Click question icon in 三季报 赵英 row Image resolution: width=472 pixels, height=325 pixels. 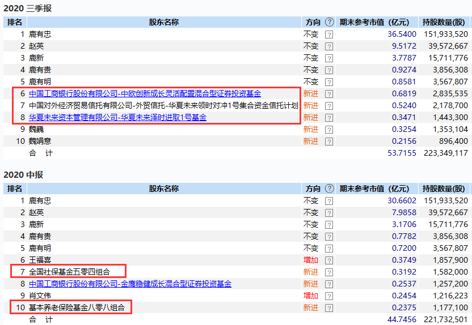(x=329, y=46)
